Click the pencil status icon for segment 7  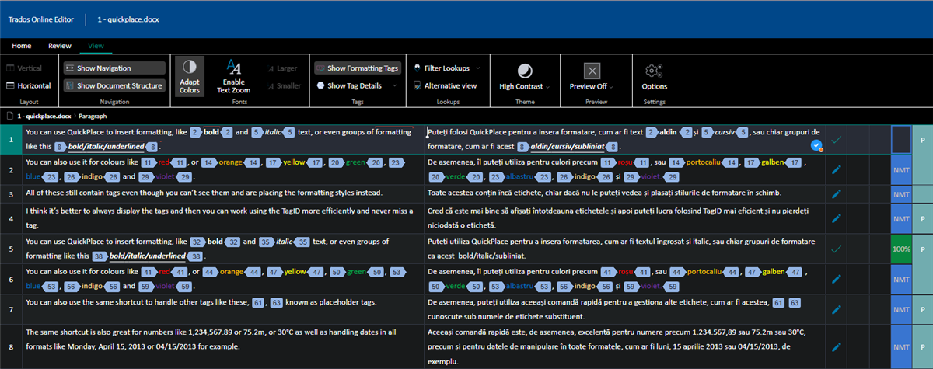tap(837, 309)
